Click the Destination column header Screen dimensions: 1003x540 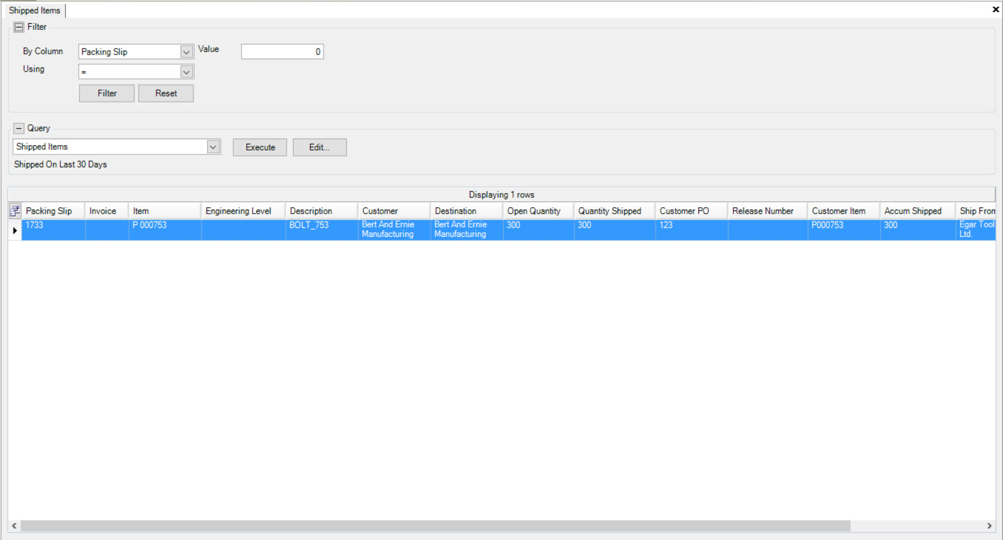[467, 211]
